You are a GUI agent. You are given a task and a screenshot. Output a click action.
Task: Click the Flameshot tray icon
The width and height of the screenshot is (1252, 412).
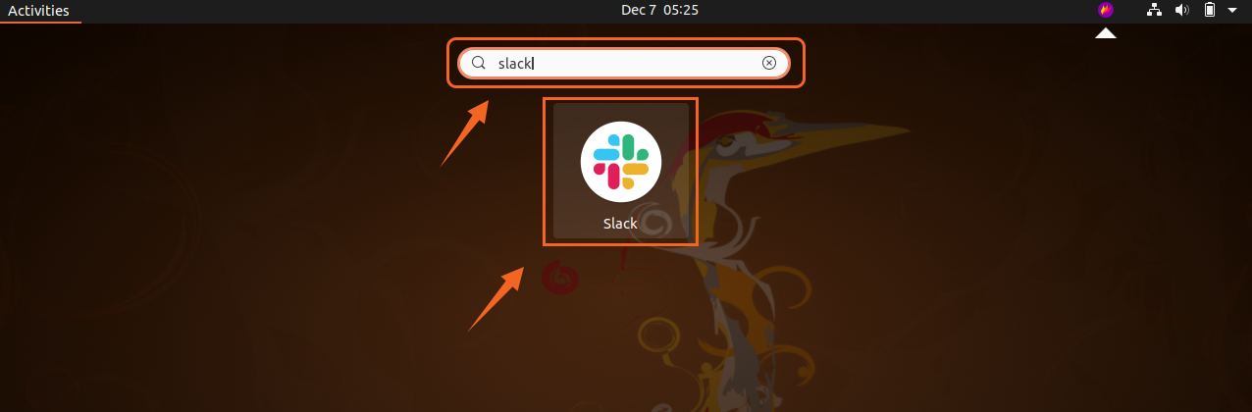coord(1106,11)
